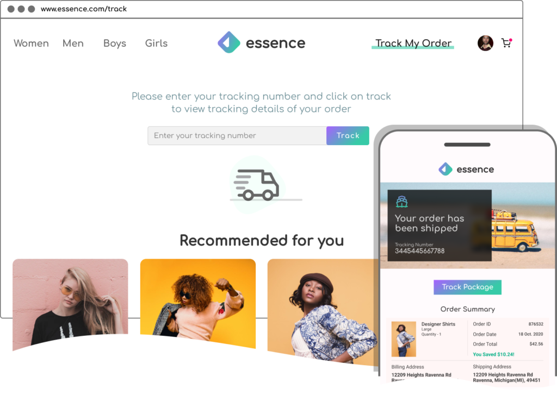Viewport: 557px width, 395px height.
Task: Open the Women category
Action: tap(31, 43)
